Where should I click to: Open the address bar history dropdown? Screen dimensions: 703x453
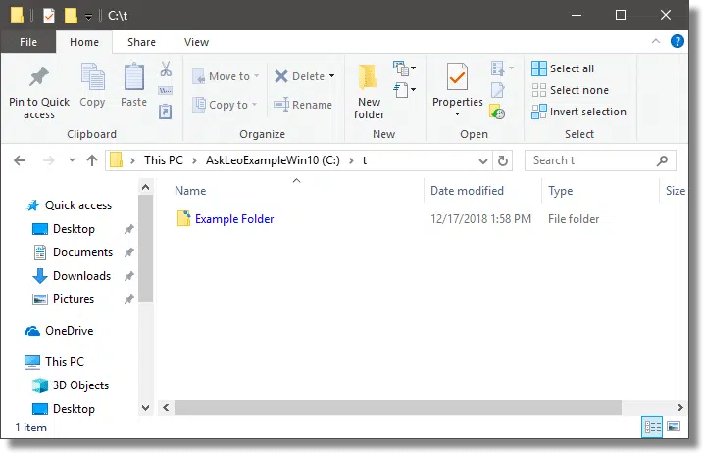pyautogui.click(x=482, y=161)
